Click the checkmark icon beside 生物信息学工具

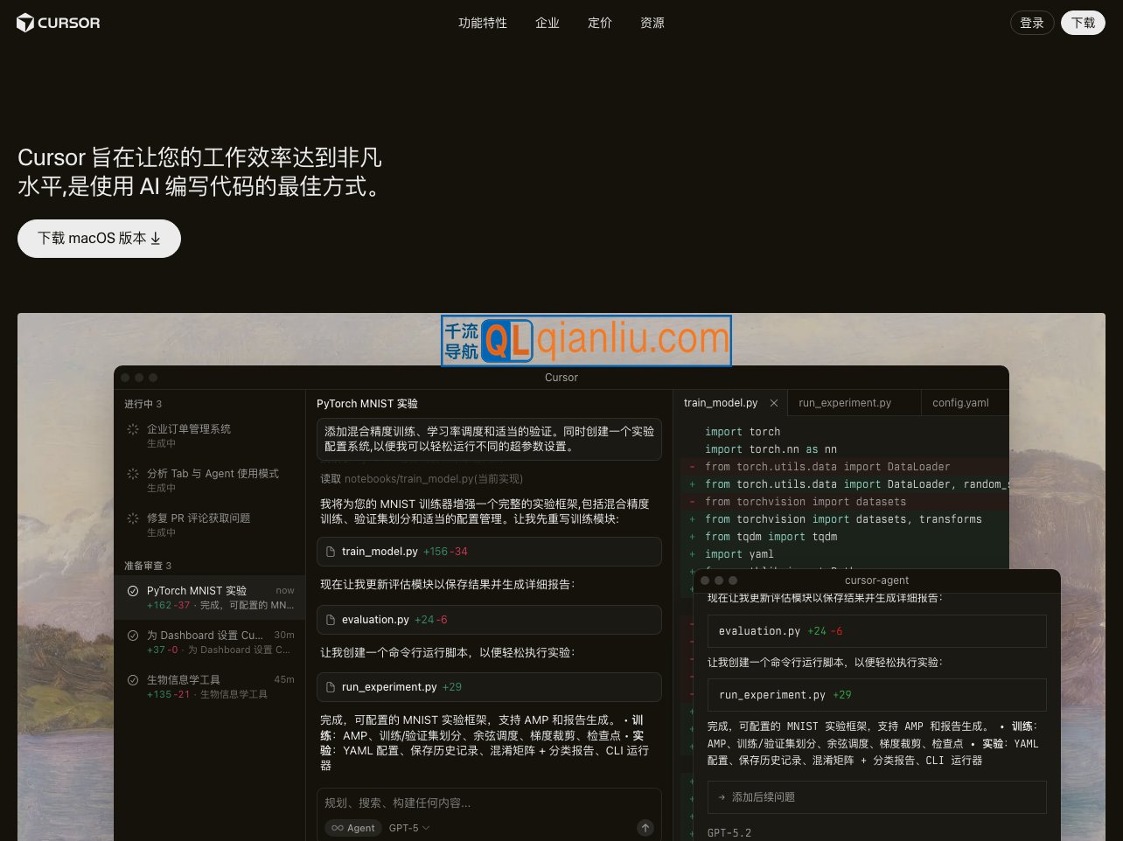132,679
